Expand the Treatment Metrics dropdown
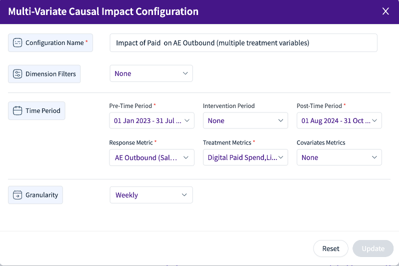The image size is (399, 266). [x=245, y=157]
